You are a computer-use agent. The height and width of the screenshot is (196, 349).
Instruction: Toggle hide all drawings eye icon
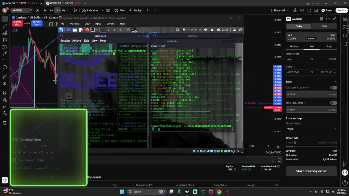tap(5, 113)
